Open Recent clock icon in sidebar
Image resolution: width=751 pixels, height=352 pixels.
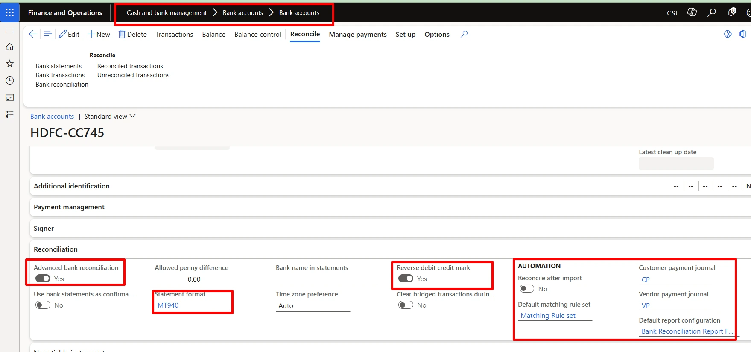coord(9,80)
